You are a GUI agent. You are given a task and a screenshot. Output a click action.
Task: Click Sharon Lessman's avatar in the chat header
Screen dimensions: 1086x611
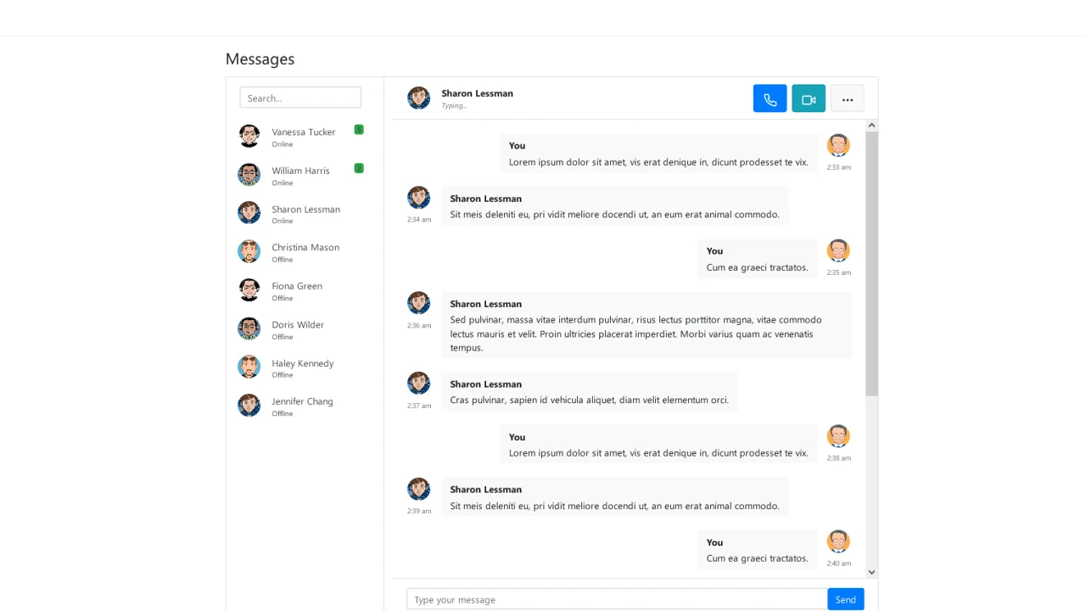[x=418, y=98]
